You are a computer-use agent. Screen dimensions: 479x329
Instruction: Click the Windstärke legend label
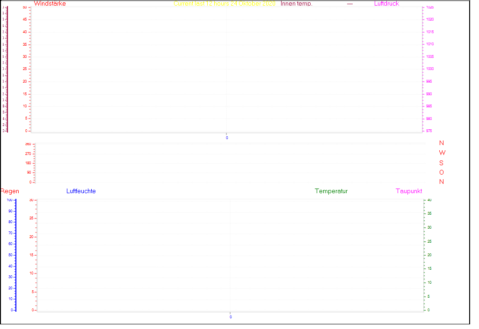(x=50, y=4)
